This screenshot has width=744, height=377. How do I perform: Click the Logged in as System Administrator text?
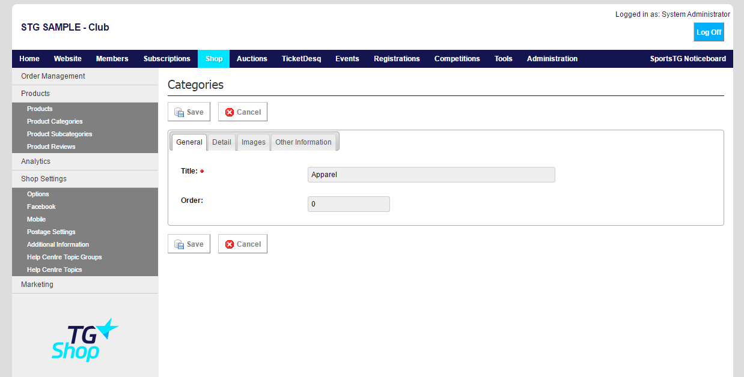tap(672, 14)
